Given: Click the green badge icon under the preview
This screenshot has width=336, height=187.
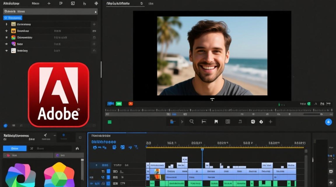Looking at the screenshot, I should click(119, 104).
